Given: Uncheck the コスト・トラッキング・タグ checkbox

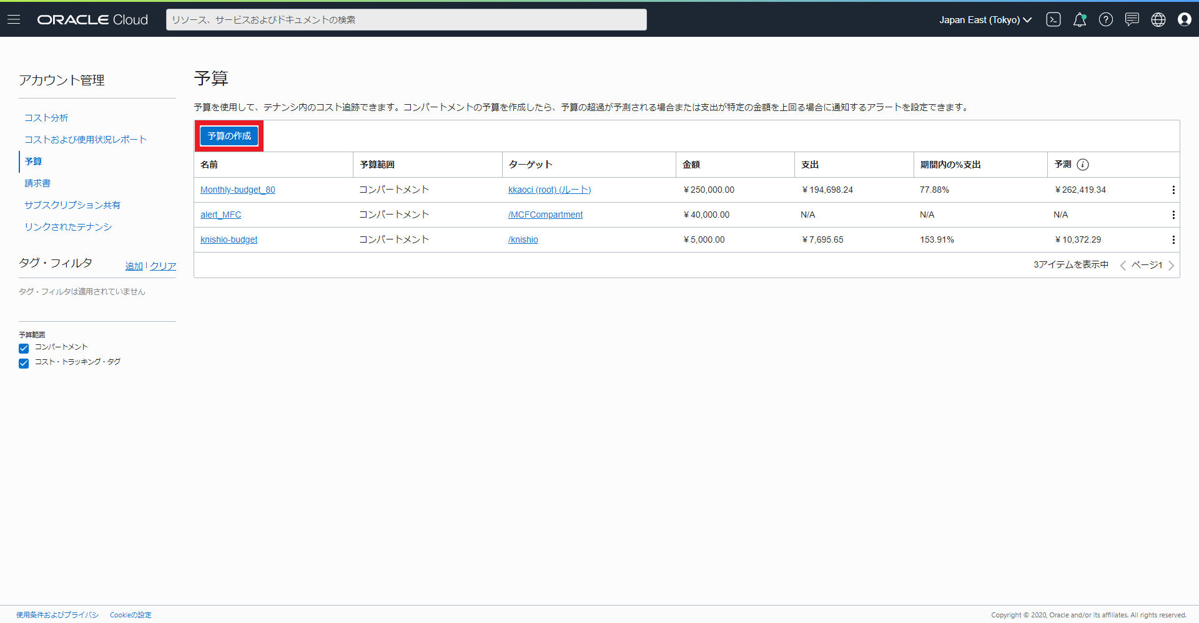Looking at the screenshot, I should tap(24, 364).
